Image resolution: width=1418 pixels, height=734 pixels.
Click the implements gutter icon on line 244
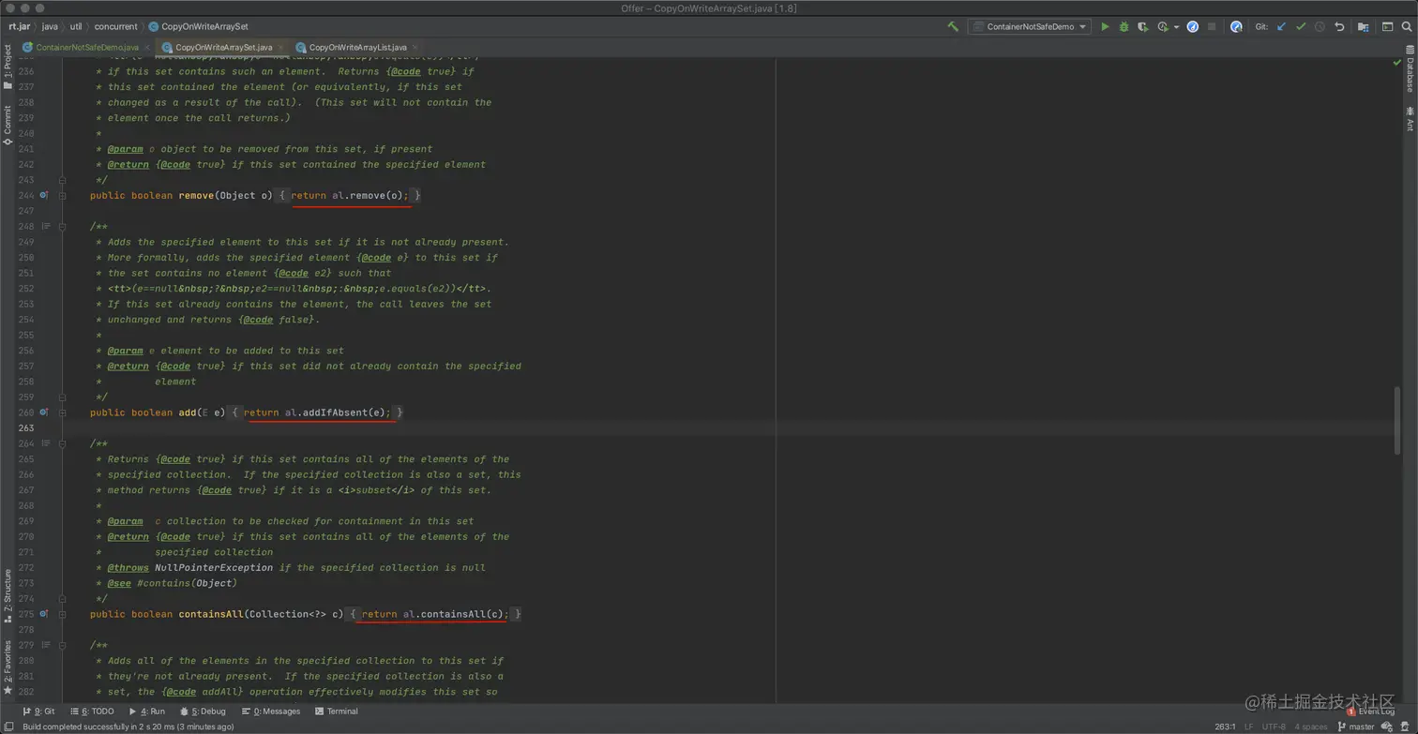pos(43,195)
